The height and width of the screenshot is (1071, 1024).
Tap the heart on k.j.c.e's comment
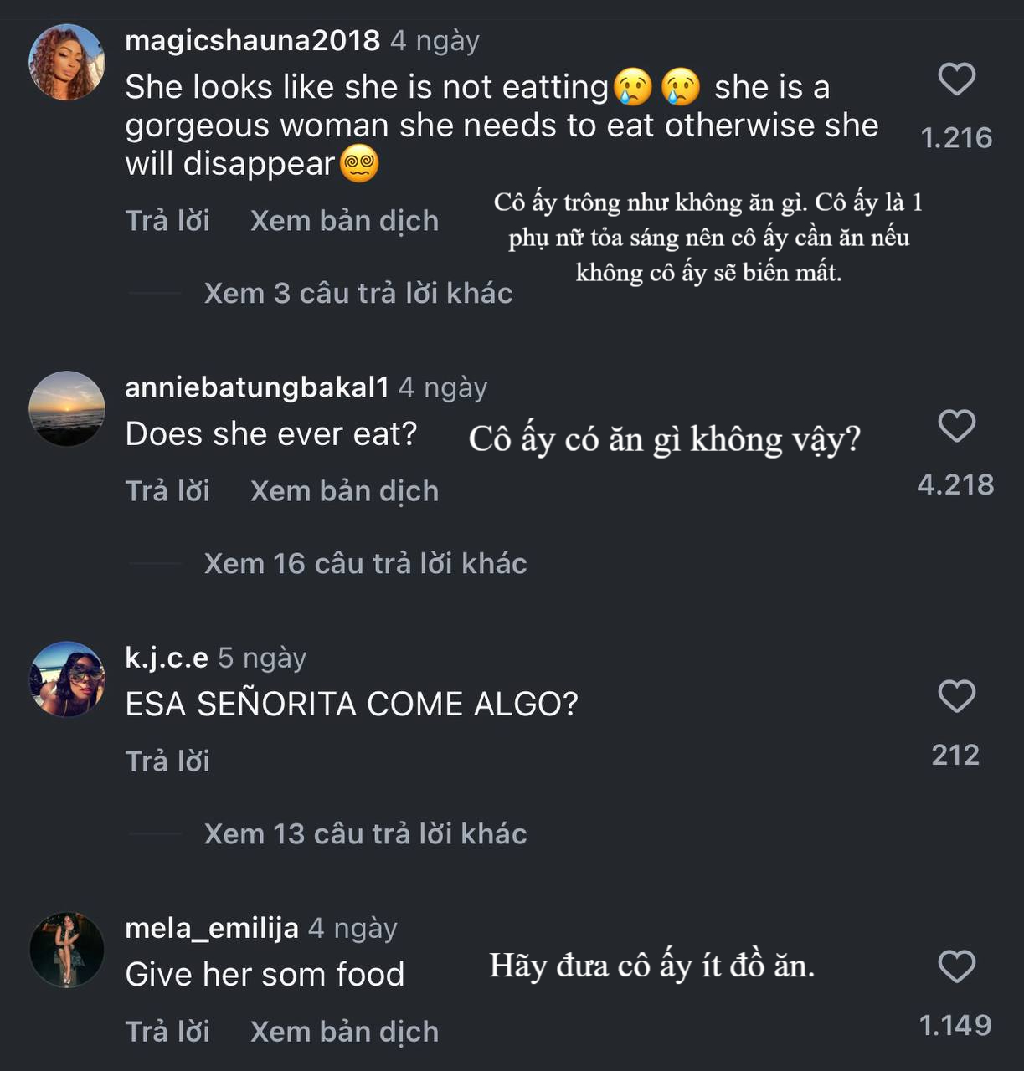point(956,696)
